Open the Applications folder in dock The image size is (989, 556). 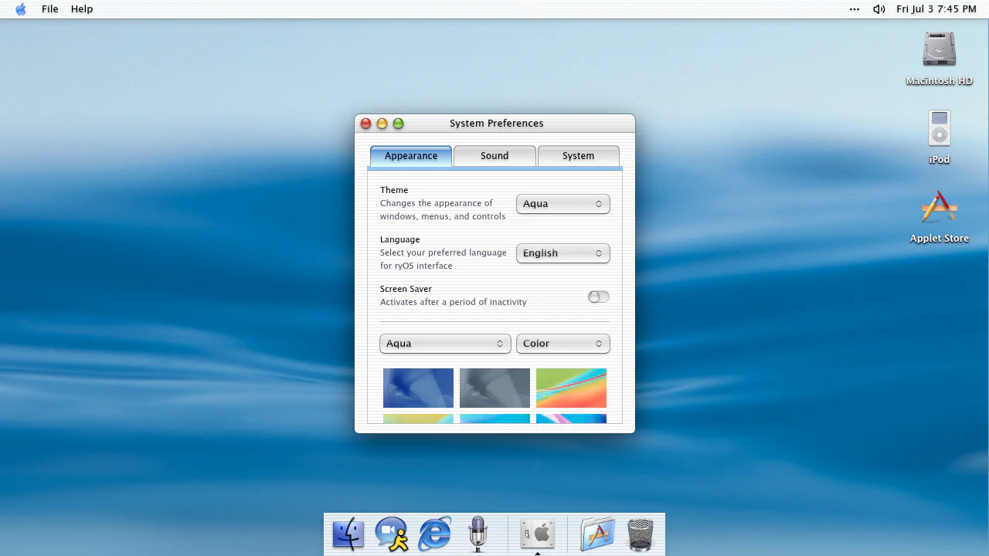596,534
